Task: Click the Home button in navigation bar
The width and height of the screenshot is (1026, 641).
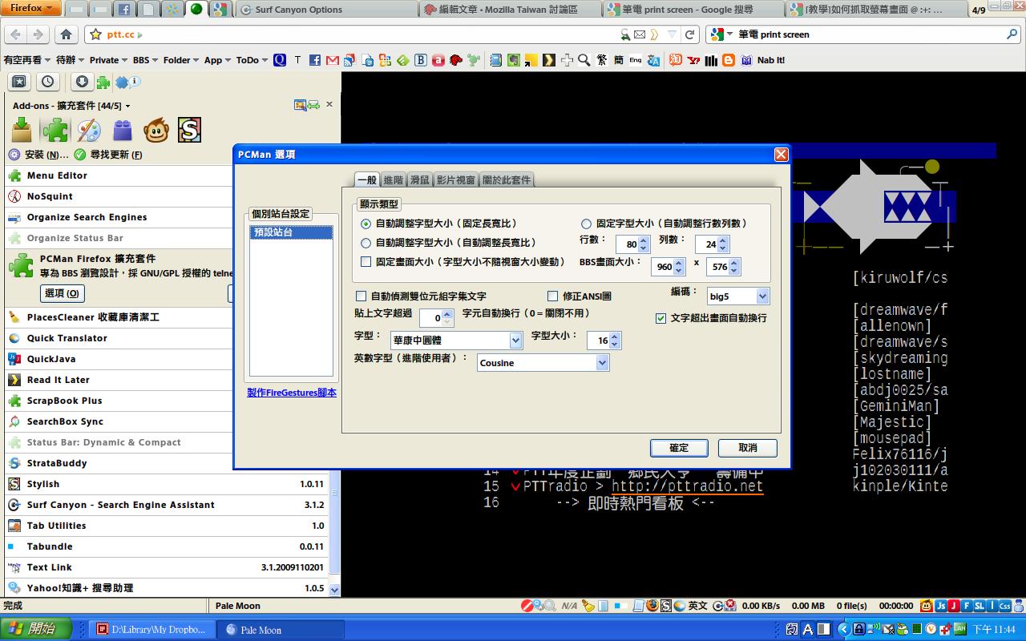Action: pyautogui.click(x=67, y=34)
